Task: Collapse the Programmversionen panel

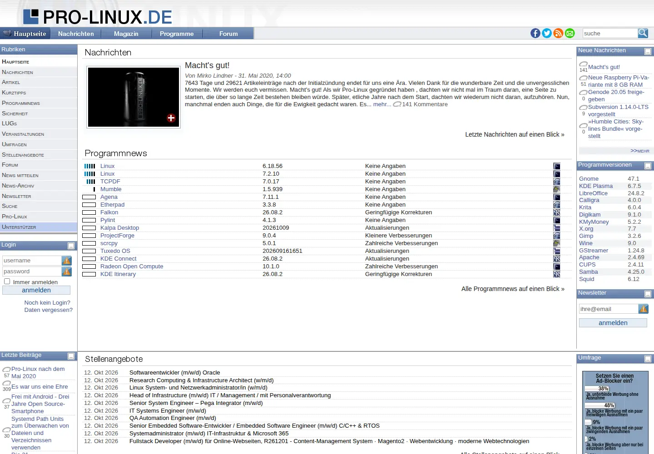Action: click(648, 166)
